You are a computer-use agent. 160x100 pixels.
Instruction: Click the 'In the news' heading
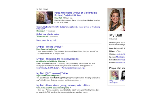click(x=42, y=9)
